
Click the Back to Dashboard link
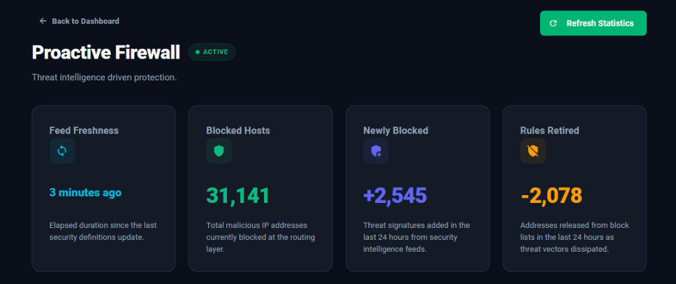79,21
